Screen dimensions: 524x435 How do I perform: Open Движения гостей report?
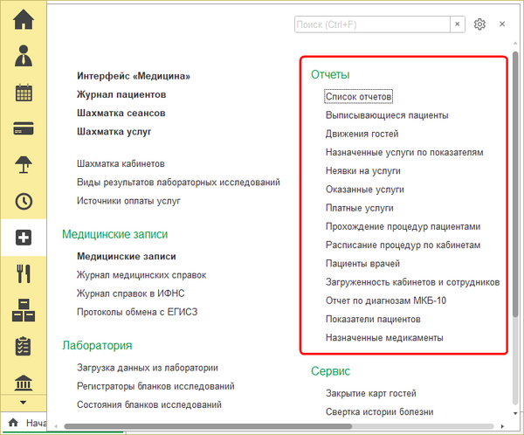click(362, 134)
